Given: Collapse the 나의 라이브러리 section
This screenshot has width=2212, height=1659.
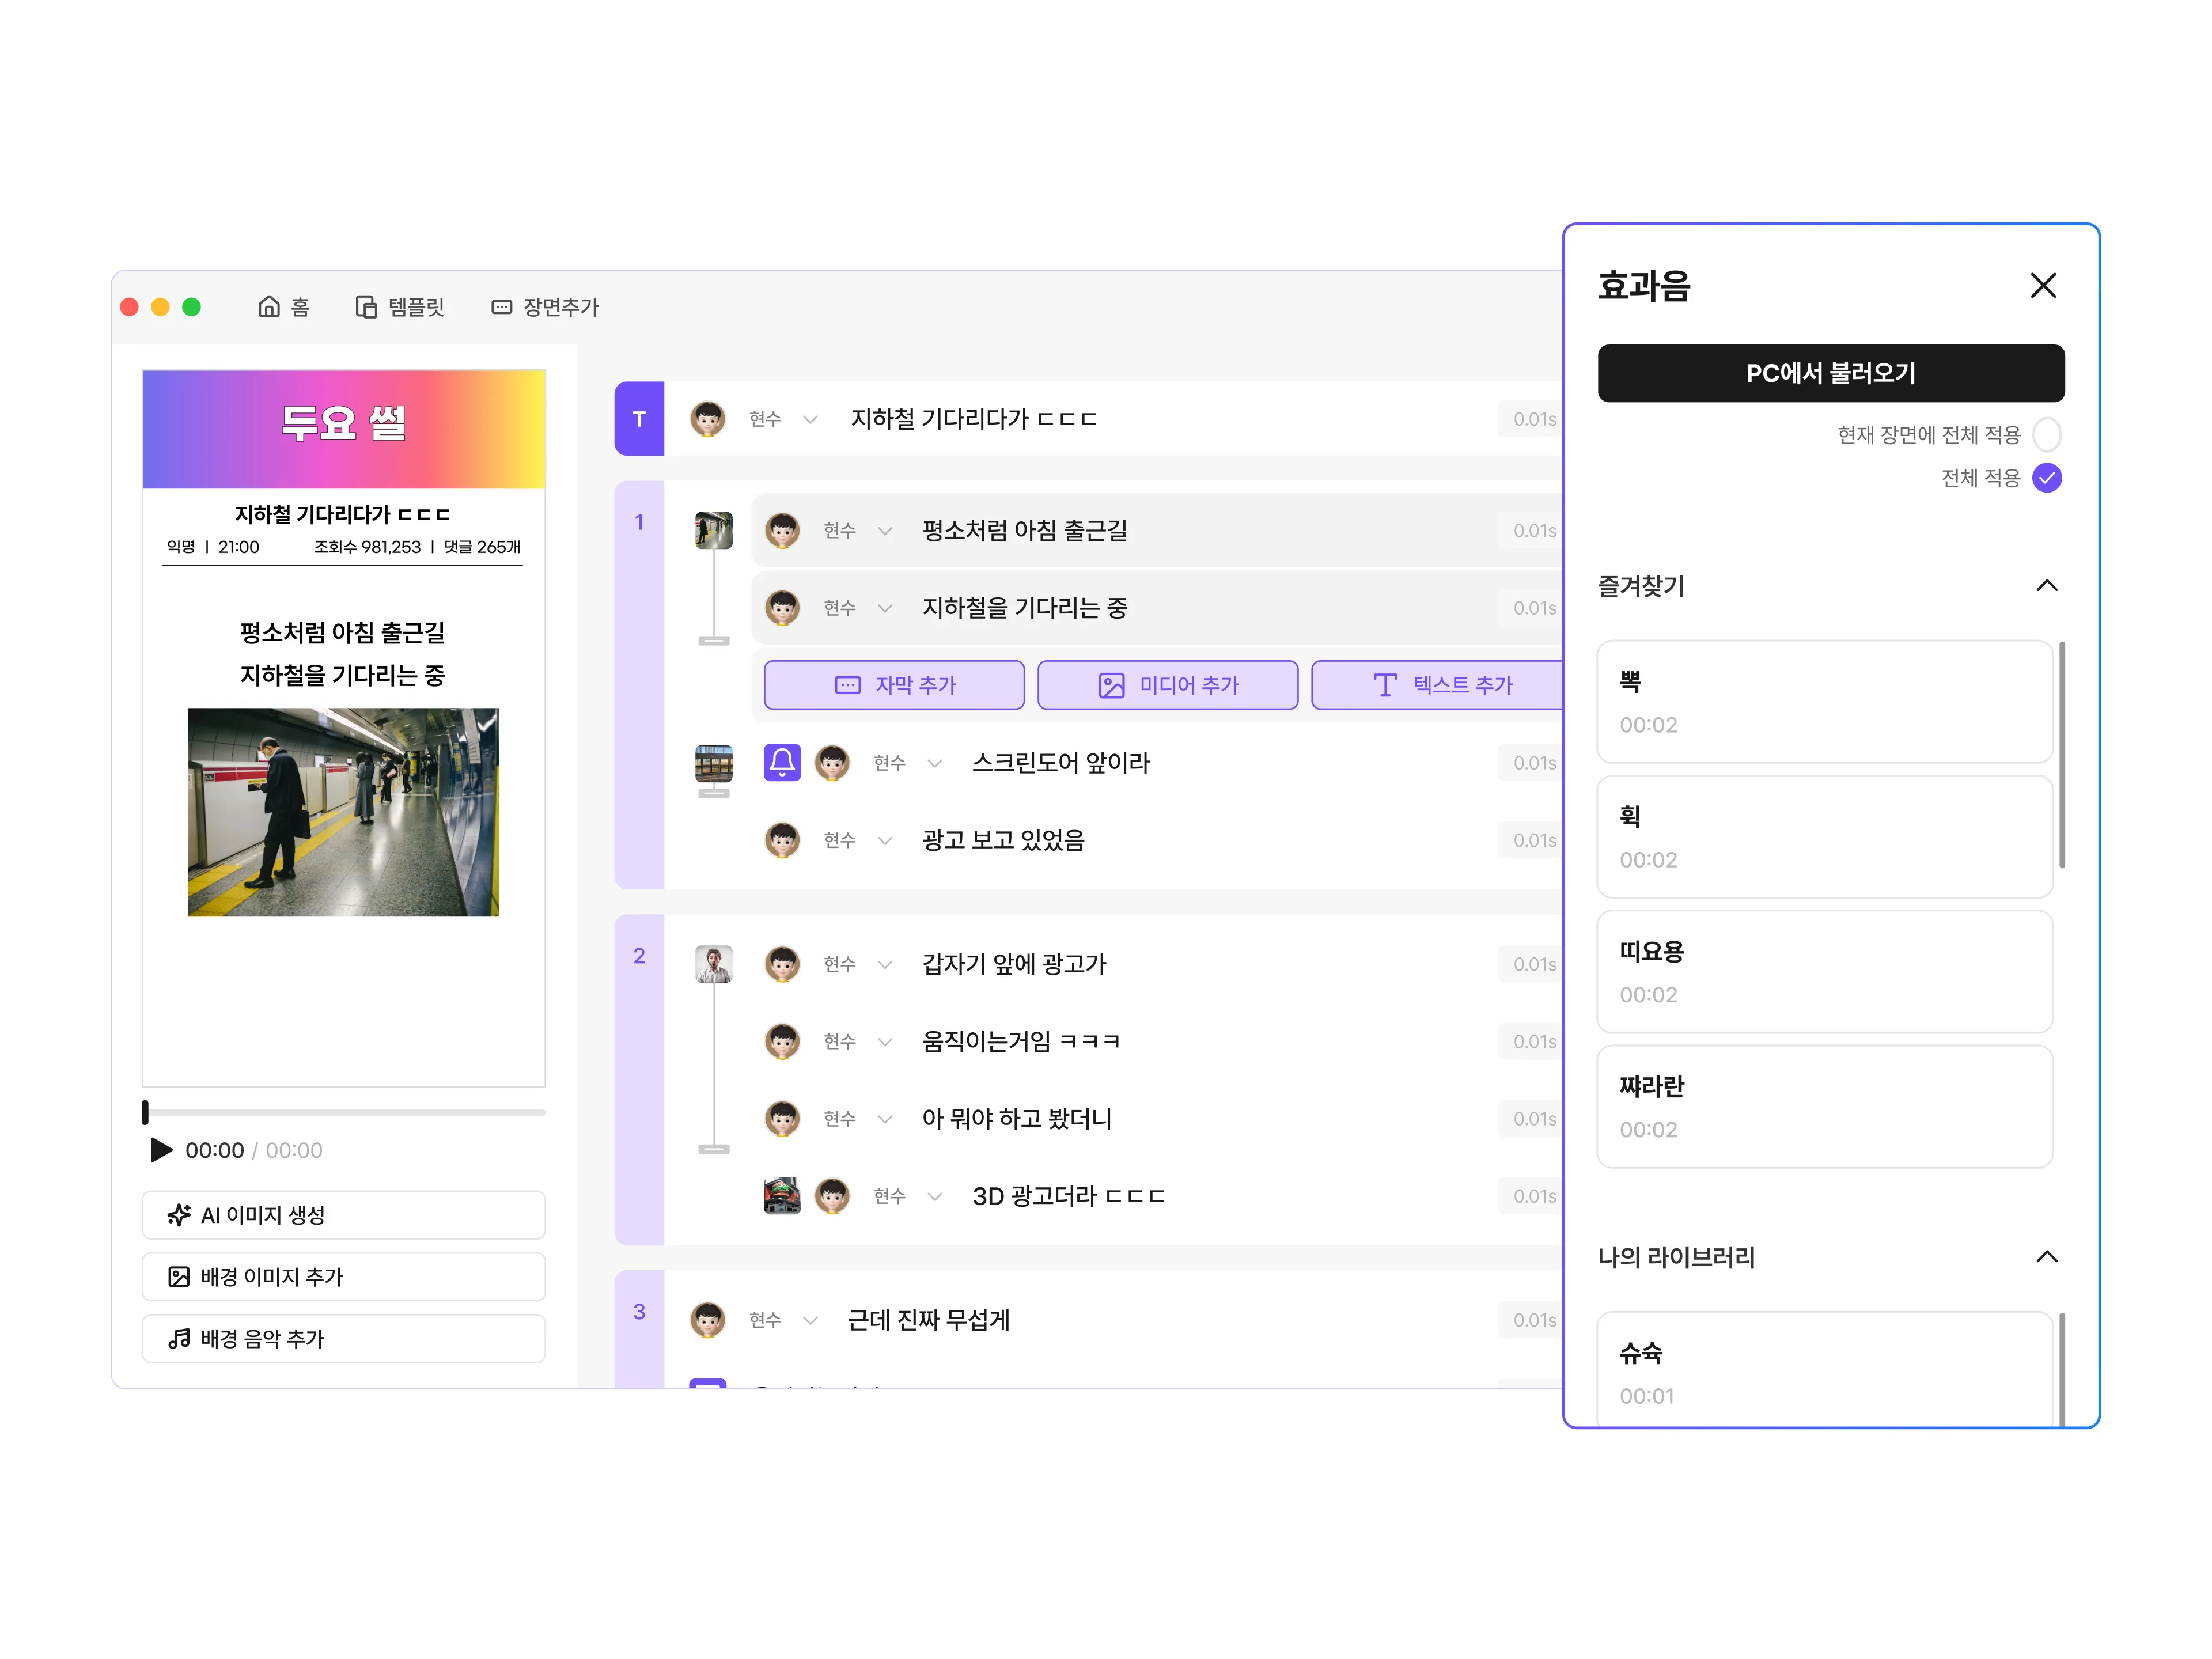Looking at the screenshot, I should pos(2046,1257).
